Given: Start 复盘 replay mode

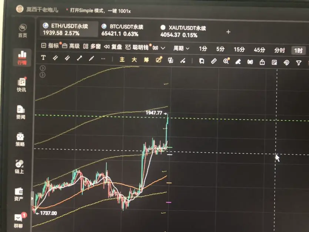Looking at the screenshot, I should click(113, 47).
